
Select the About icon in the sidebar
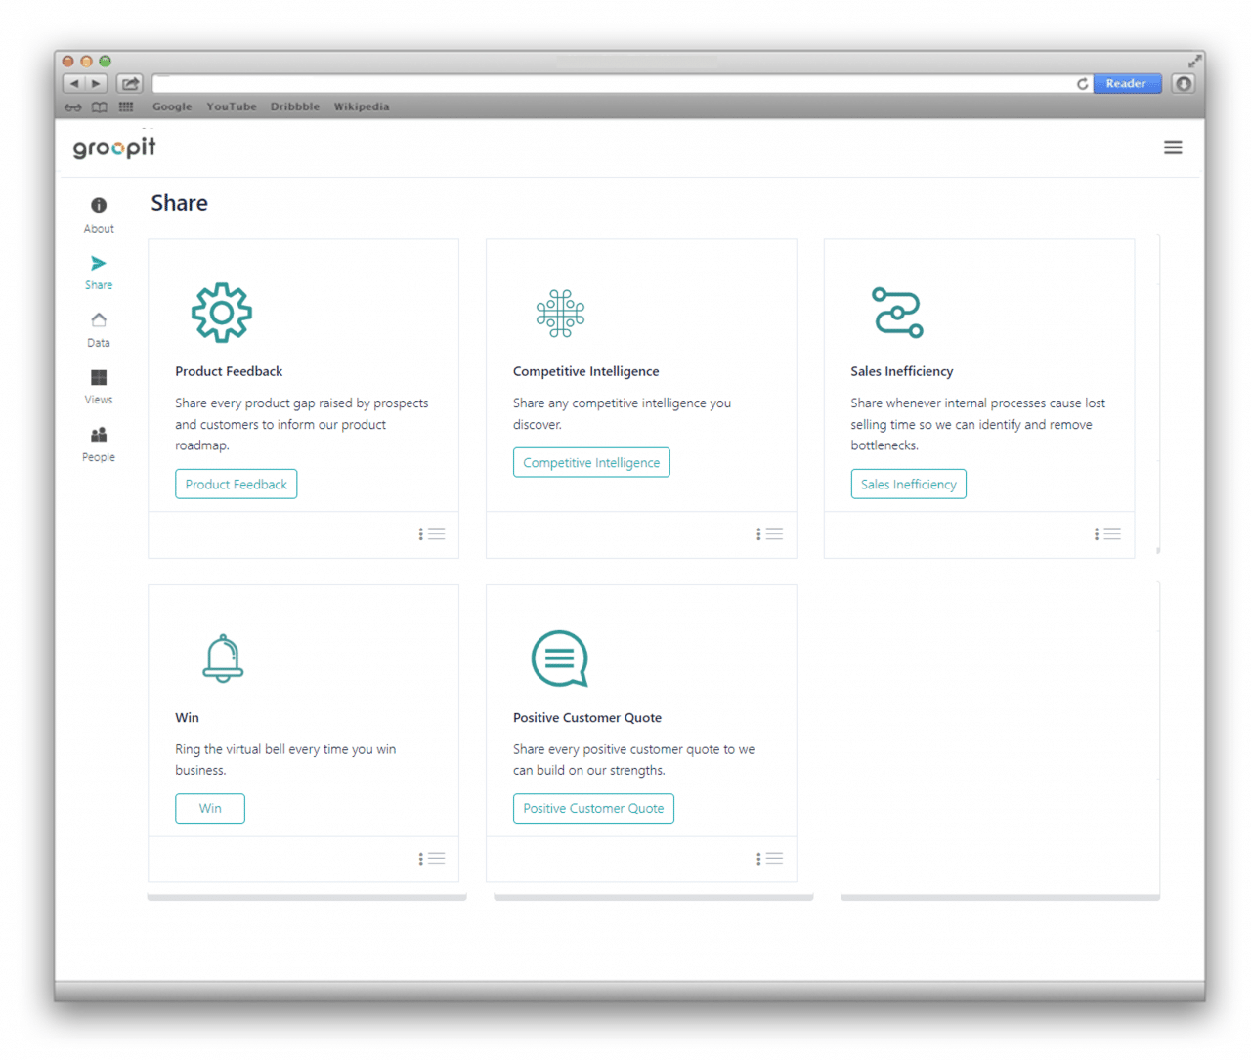[98, 205]
